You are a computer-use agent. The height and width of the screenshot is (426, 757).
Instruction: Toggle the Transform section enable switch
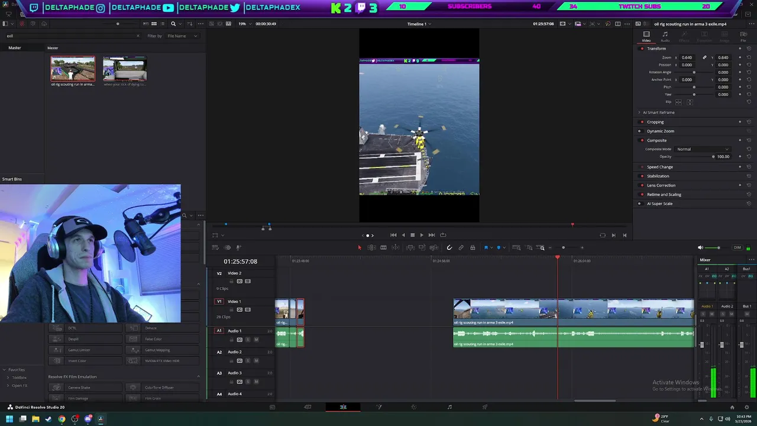pyautogui.click(x=642, y=49)
